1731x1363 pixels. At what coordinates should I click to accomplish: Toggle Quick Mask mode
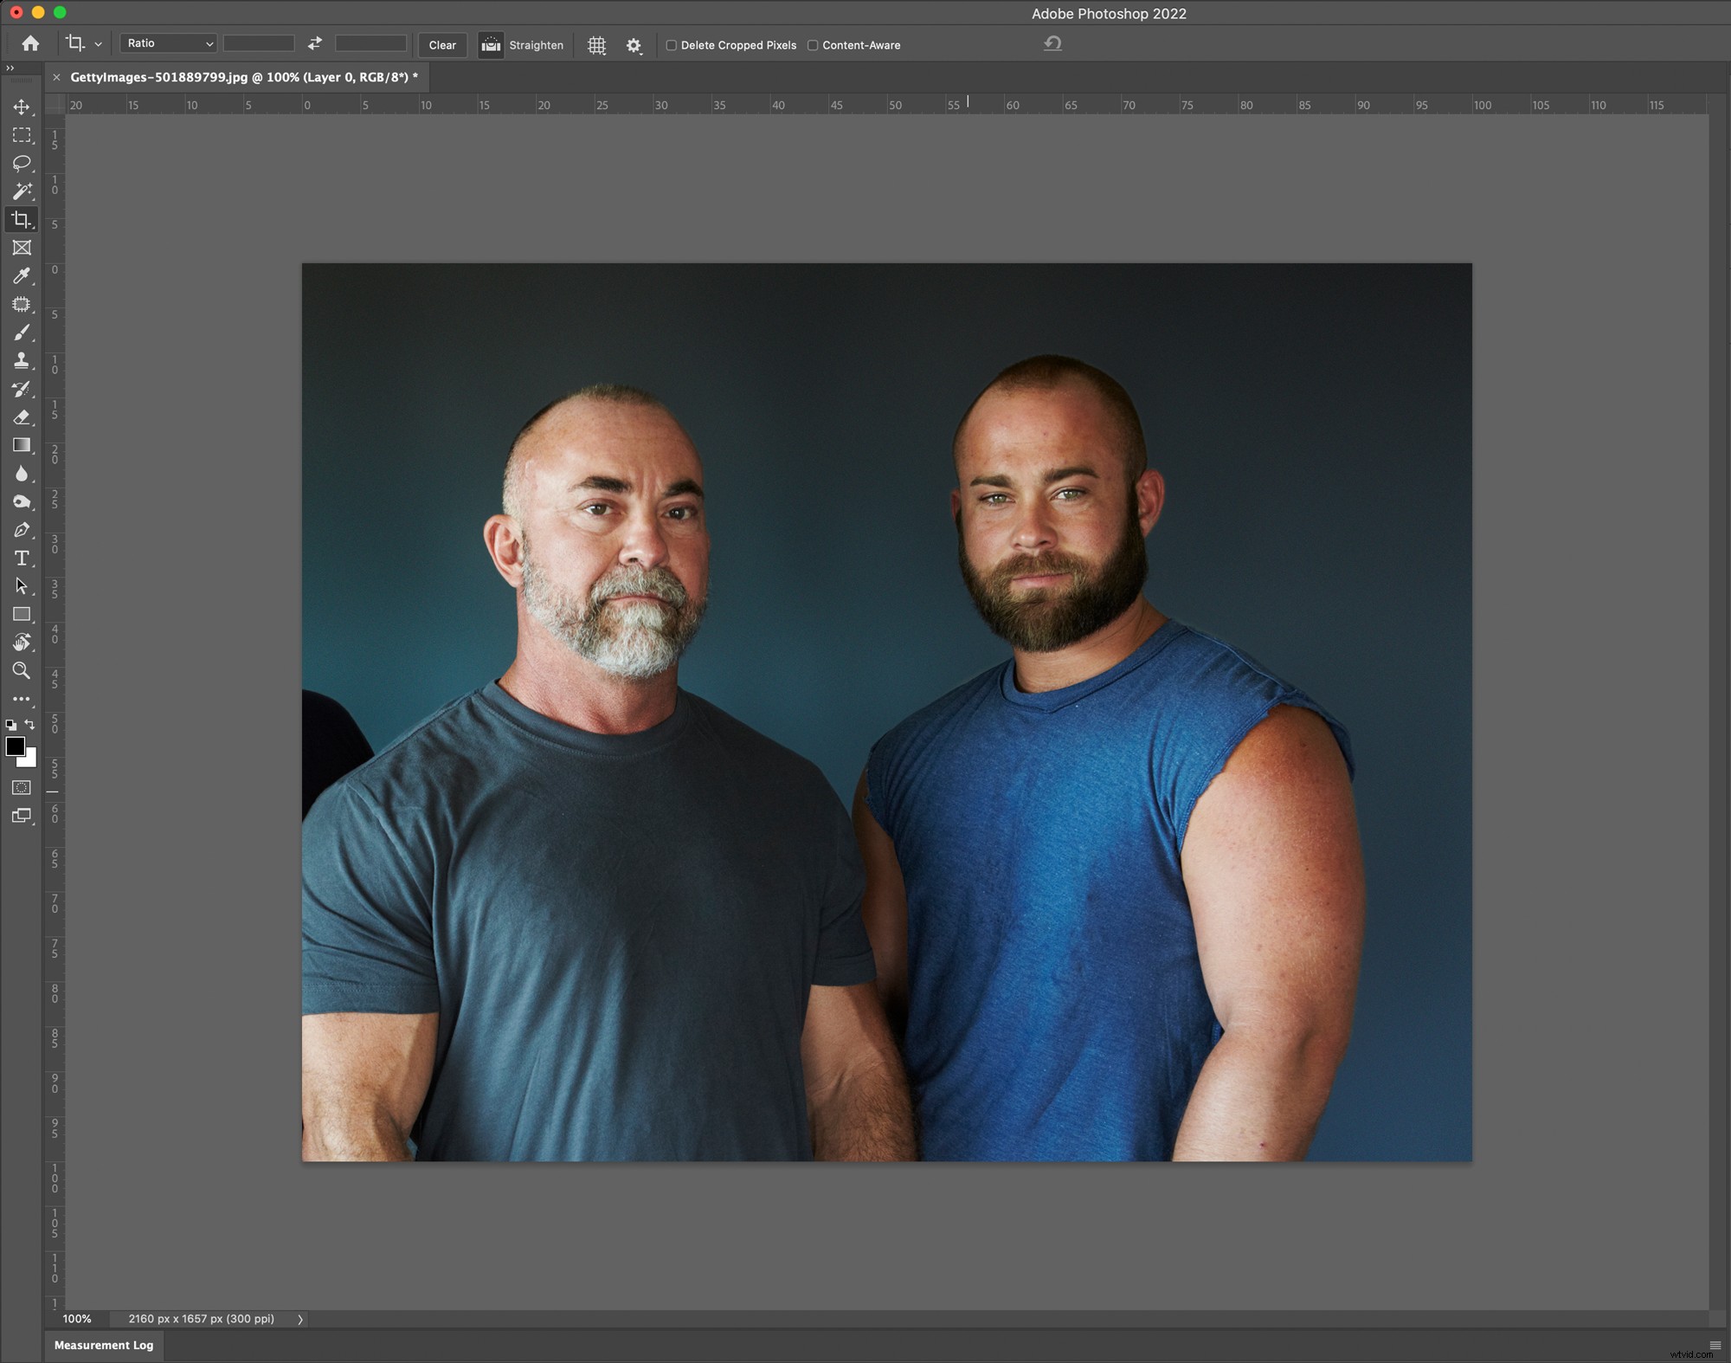pyautogui.click(x=20, y=788)
